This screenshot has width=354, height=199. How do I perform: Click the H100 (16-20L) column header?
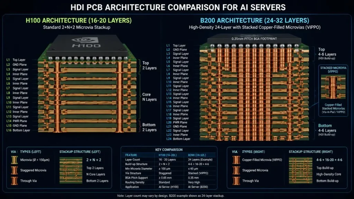(x=168, y=155)
